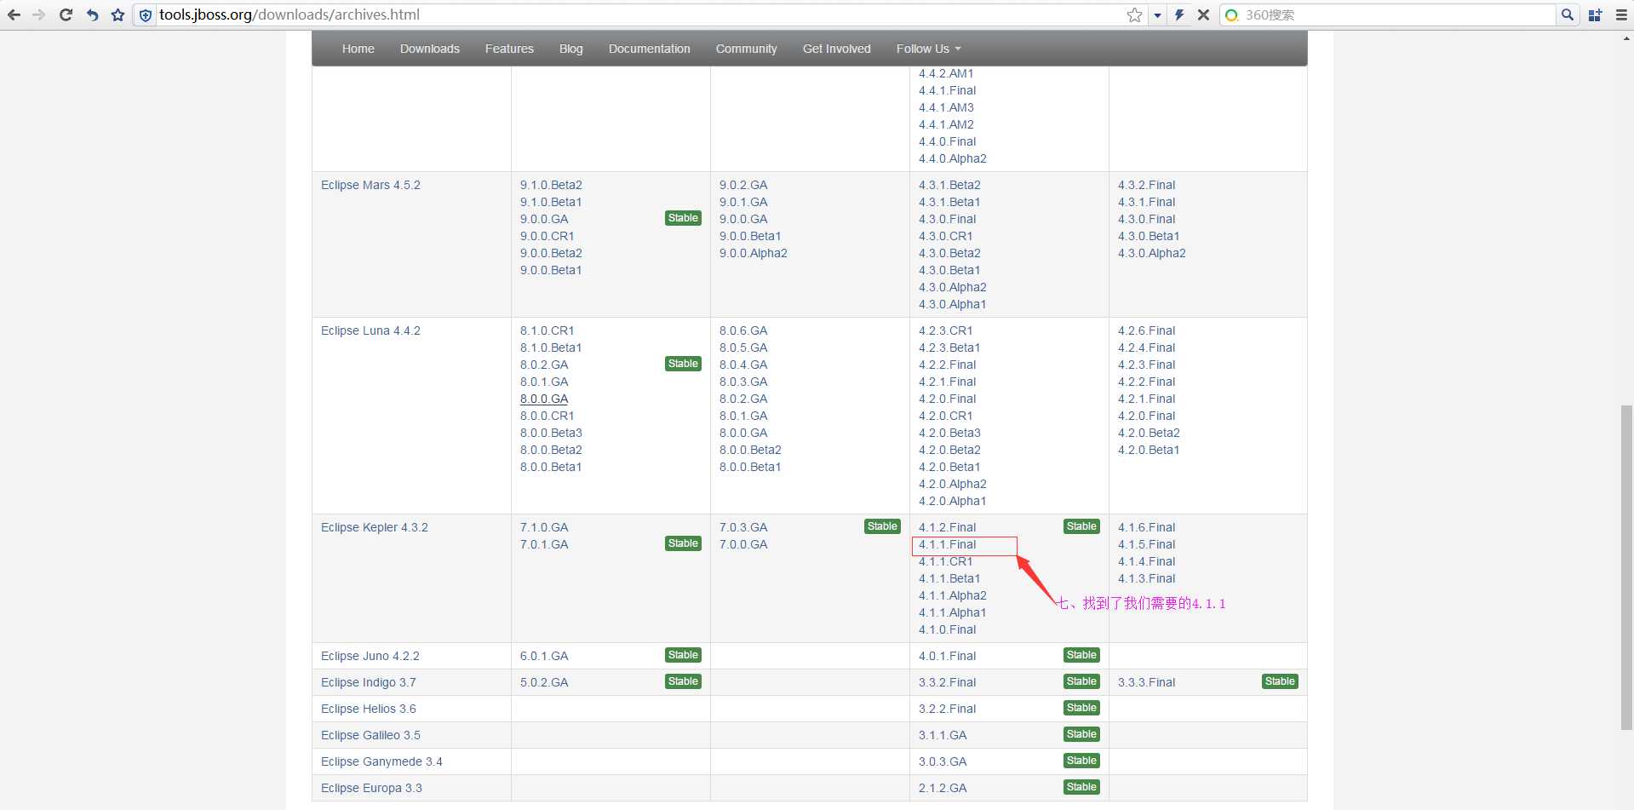Open the Home nav item
The width and height of the screenshot is (1634, 810).
[358, 49]
